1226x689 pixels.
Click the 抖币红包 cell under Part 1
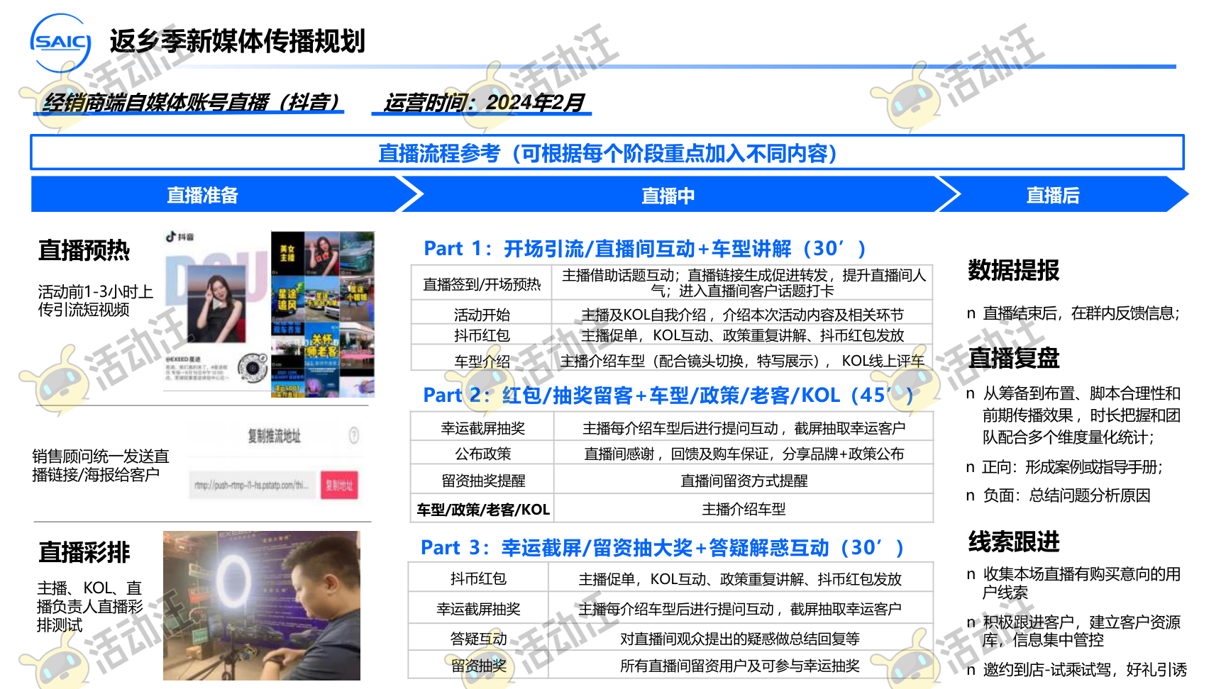coord(482,335)
